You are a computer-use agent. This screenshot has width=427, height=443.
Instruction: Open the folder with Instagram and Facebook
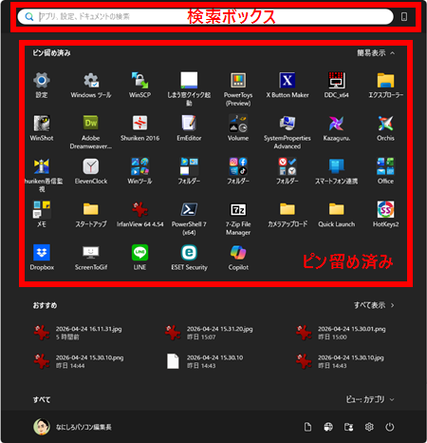pyautogui.click(x=238, y=171)
